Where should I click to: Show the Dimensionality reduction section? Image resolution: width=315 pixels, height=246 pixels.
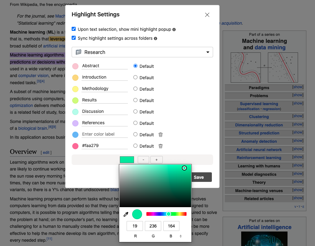tap(298, 124)
